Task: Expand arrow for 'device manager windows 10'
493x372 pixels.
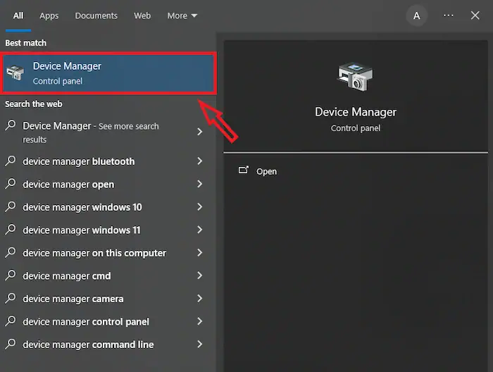Action: coord(200,207)
